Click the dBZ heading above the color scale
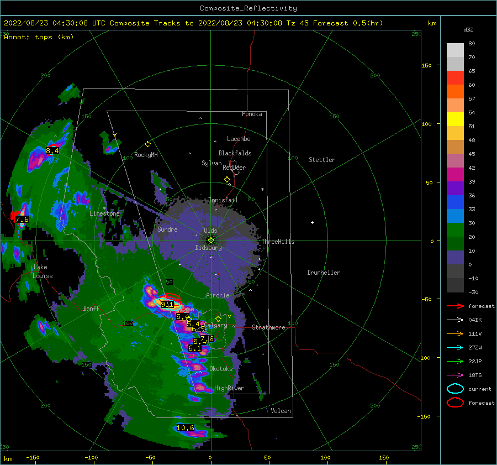 (x=468, y=29)
